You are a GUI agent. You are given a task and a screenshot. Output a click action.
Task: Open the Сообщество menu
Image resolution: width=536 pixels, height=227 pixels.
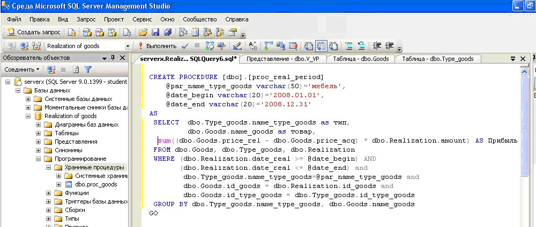coord(200,19)
